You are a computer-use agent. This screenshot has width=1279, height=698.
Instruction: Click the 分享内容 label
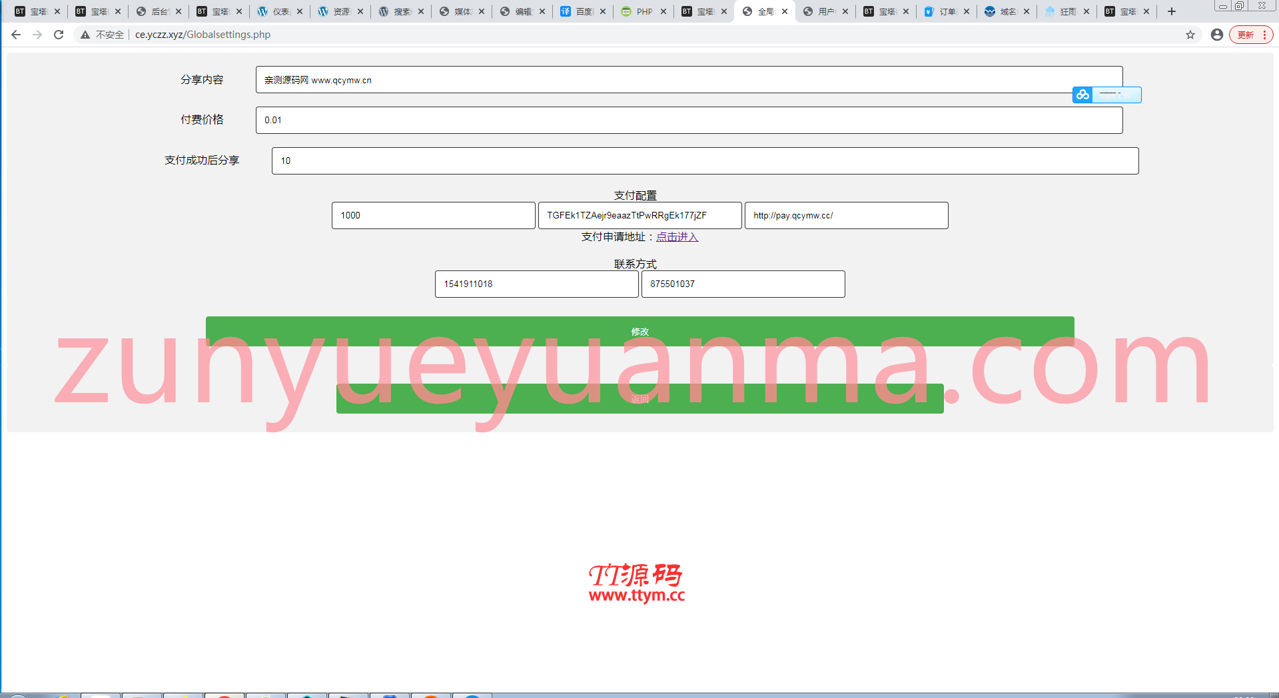[x=202, y=79]
